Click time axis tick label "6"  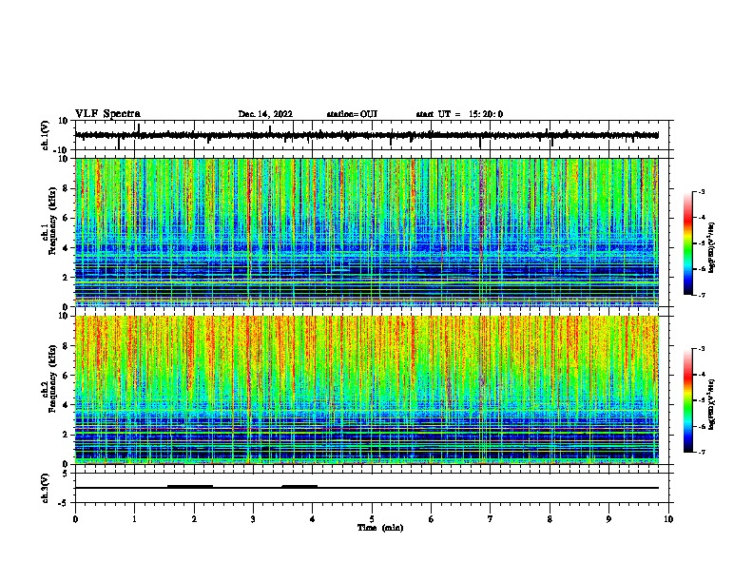pos(432,519)
